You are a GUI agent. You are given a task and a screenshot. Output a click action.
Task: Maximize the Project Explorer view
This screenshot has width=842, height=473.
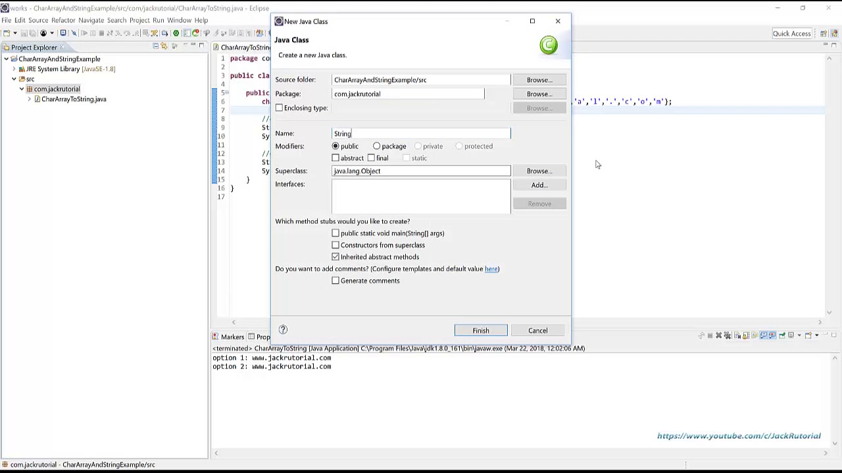(201, 45)
